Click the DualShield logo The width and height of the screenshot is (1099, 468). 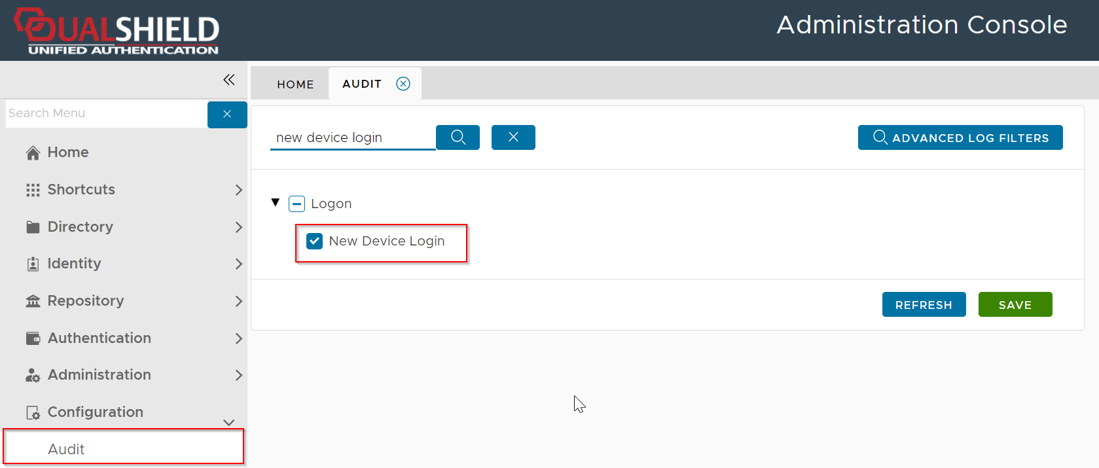(x=117, y=31)
